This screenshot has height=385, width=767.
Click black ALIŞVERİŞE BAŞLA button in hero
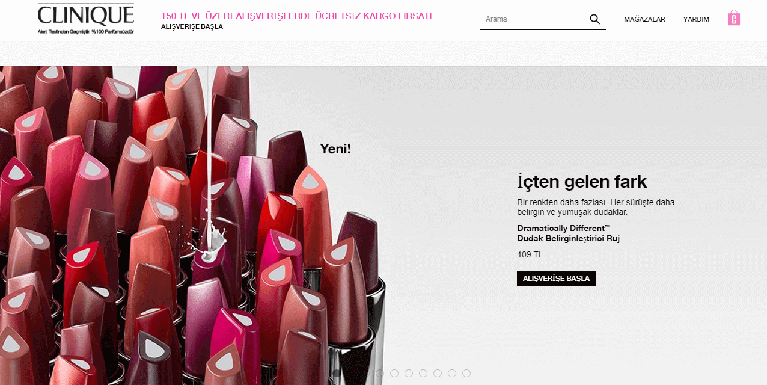click(556, 279)
